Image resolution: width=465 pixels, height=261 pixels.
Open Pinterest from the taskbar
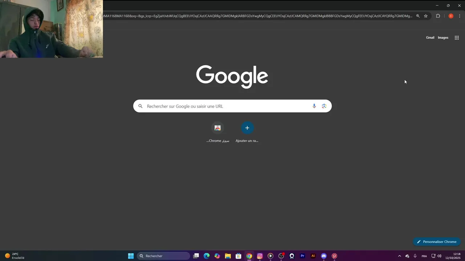point(334,256)
